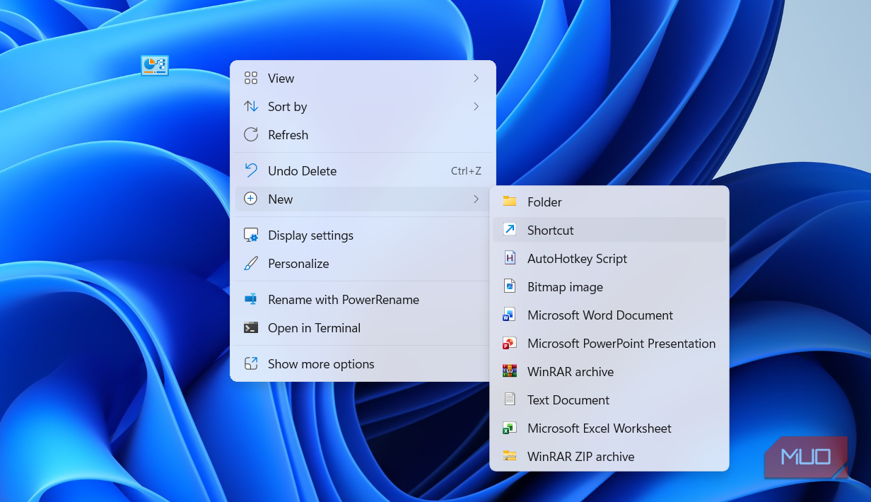Click the Terminal icon

[251, 327]
